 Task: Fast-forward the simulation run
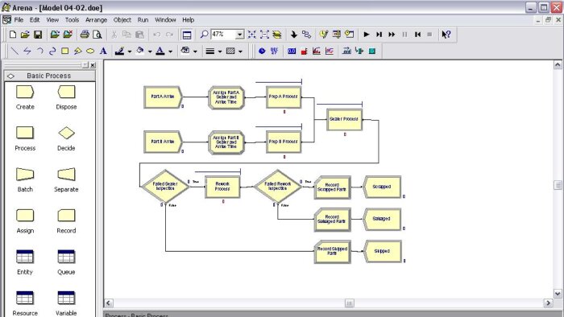click(392, 35)
